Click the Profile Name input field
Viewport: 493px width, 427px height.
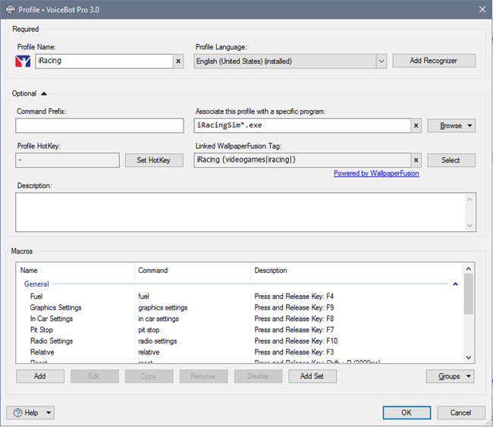point(104,61)
